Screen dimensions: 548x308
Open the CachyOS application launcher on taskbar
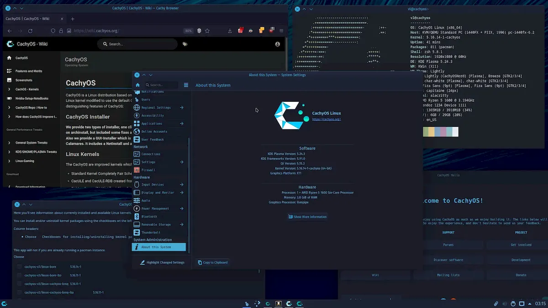point(4,303)
